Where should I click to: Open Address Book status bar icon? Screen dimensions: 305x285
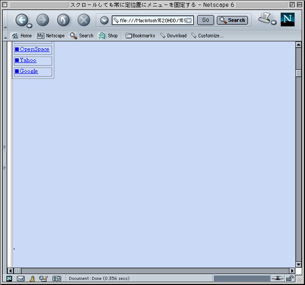point(57,279)
